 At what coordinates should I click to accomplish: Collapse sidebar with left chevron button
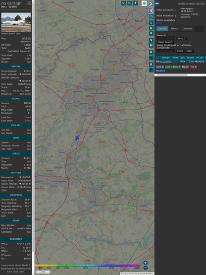[x=151, y=11]
